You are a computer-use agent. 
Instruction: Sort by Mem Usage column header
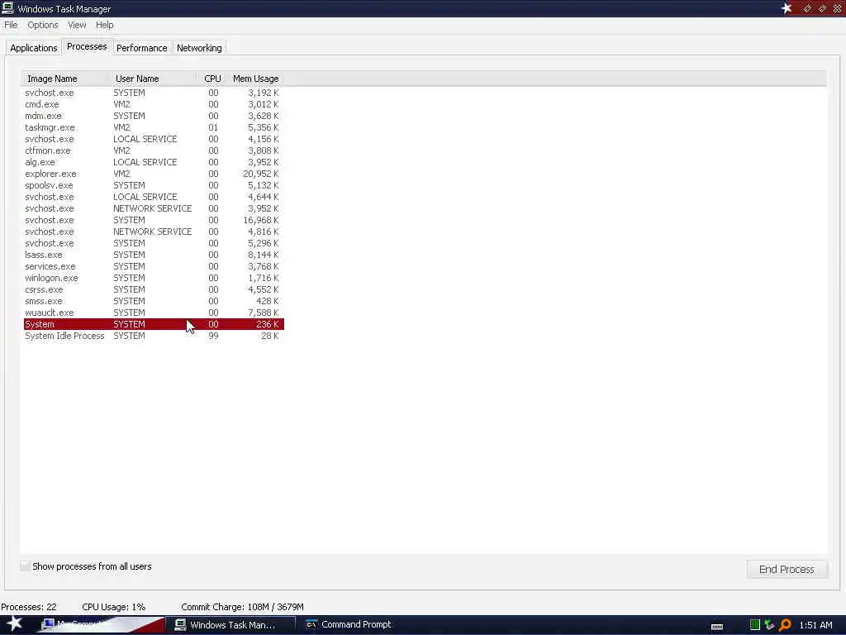coord(256,79)
